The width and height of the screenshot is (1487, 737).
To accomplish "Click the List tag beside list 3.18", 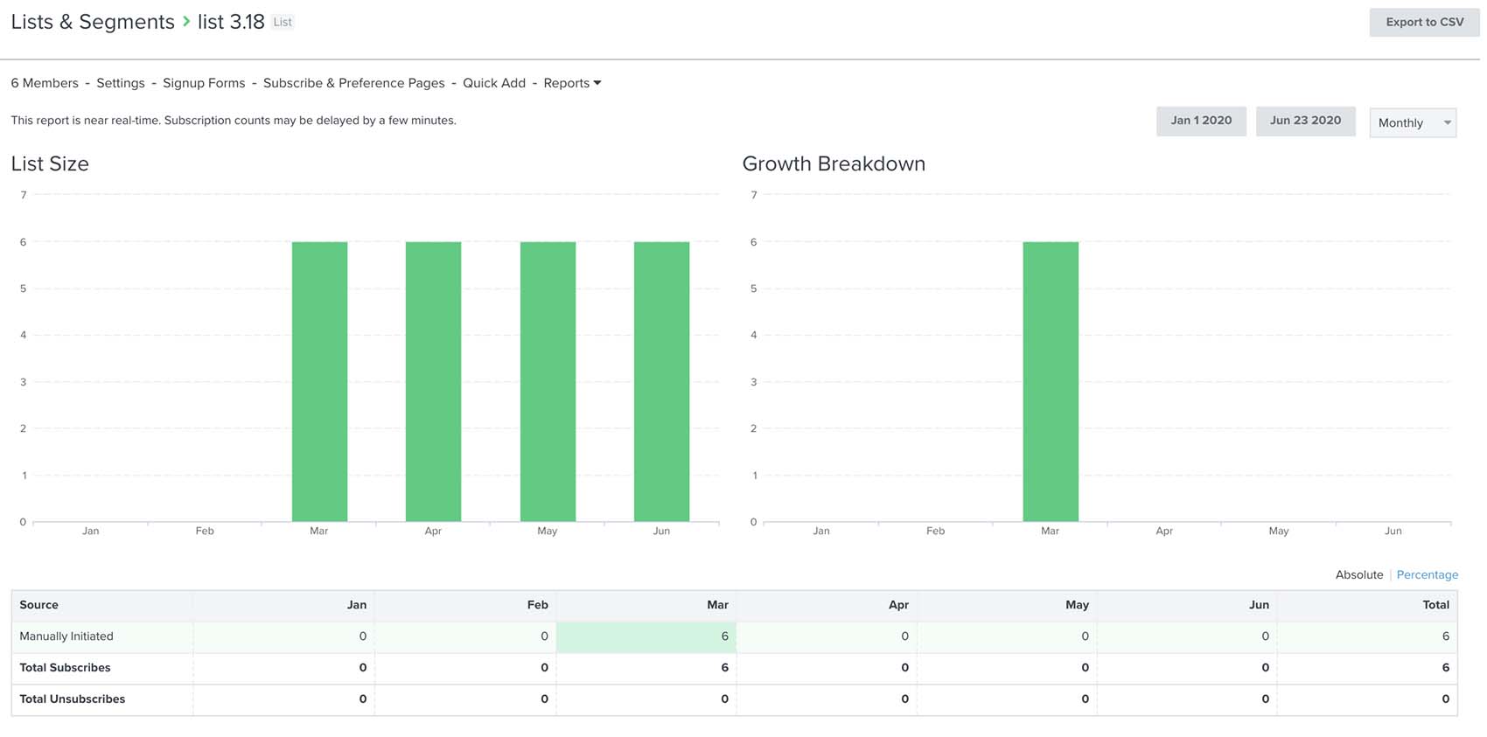I will 283,22.
